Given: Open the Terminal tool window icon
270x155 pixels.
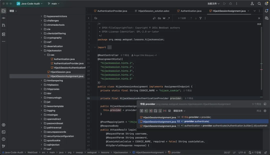Looking at the screenshot, I should (3, 132).
